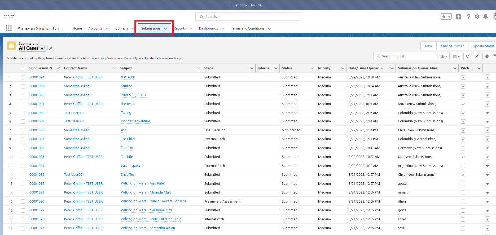Select row checkbox for submission 00001094
Viewport: 496px width, 235px height.
coord(23,77)
